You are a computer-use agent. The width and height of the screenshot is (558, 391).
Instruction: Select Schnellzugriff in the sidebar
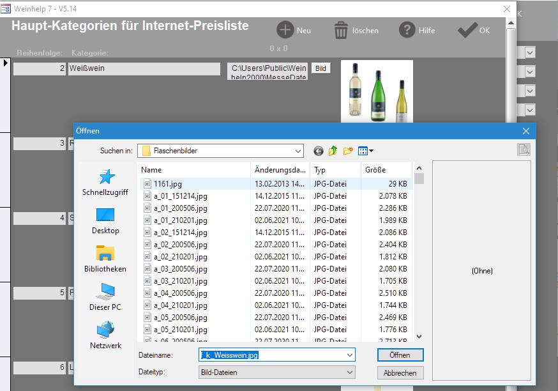[105, 182]
